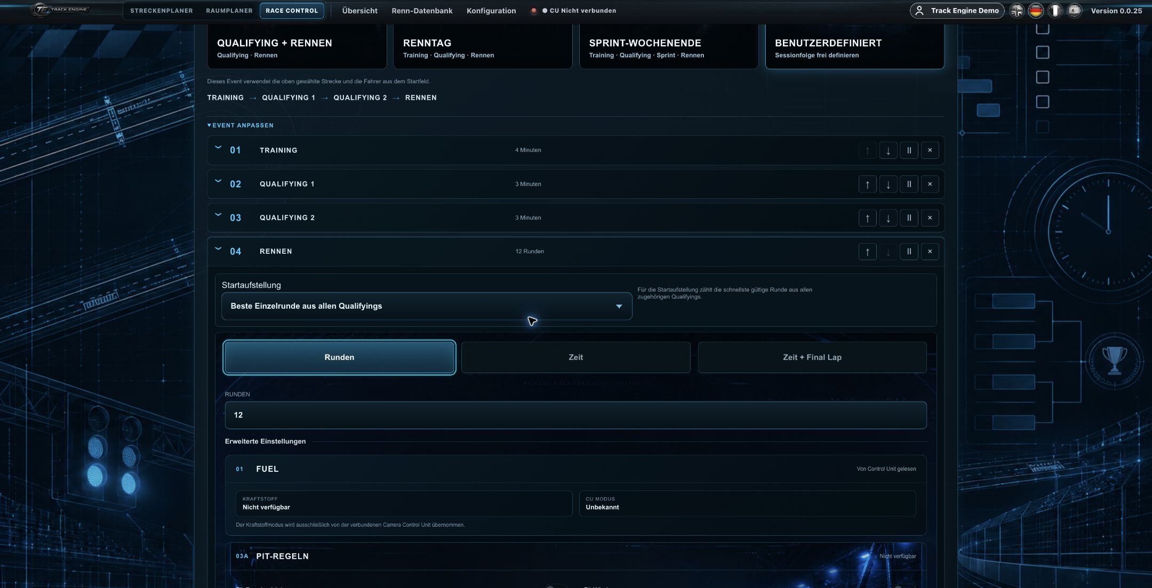
Task: Switch to the Race Control tab
Action: 292,11
